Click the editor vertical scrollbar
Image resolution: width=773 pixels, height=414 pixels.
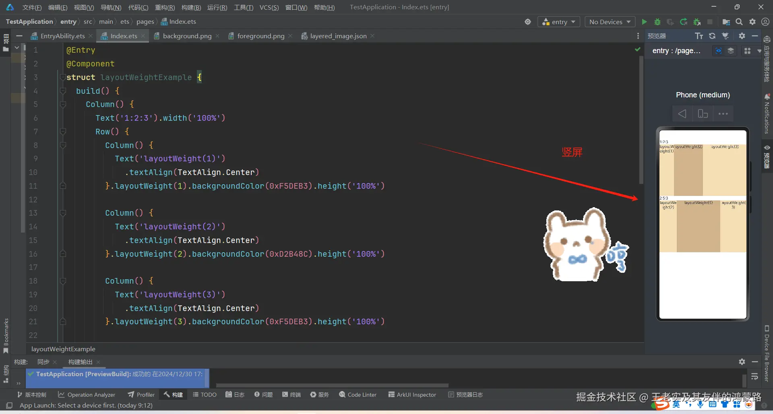641,120
